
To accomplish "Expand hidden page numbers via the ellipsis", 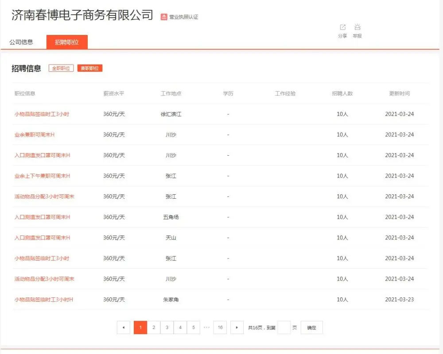I will [206, 327].
